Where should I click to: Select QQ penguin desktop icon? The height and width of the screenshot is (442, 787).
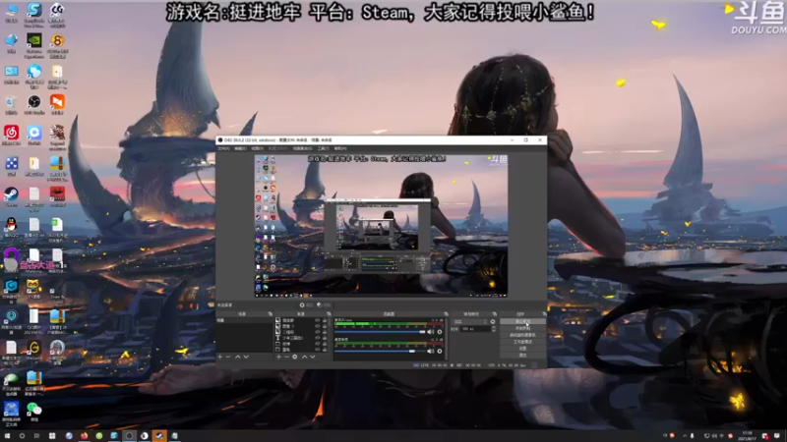(x=11, y=226)
